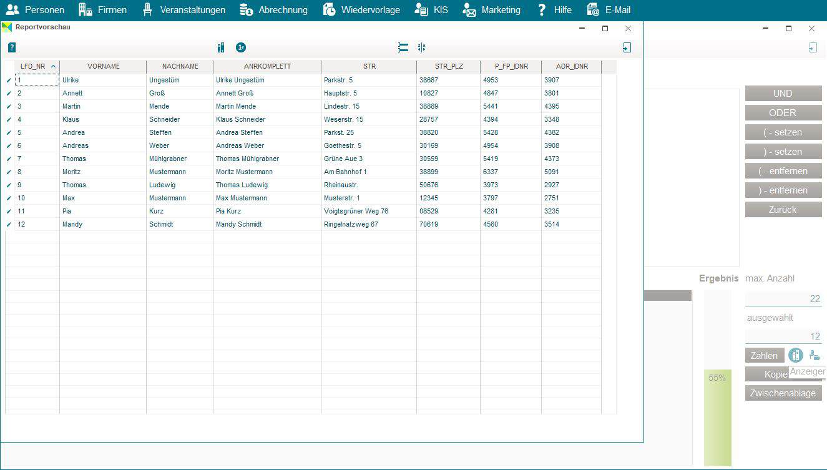Open the Veranstaltungen menu
This screenshot has width=827, height=470.
point(184,10)
